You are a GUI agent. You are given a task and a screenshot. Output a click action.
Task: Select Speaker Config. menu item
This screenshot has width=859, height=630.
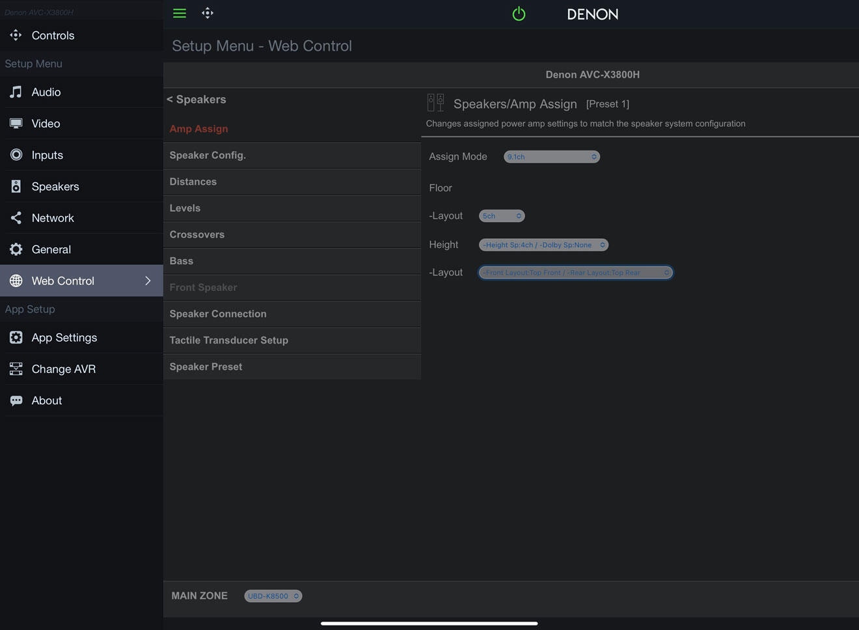tap(292, 156)
